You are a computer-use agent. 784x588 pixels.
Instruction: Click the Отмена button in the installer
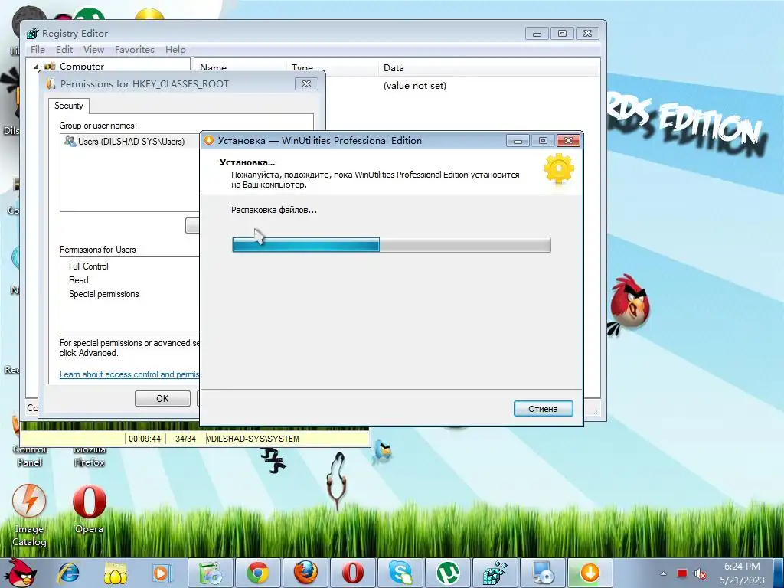tap(543, 409)
